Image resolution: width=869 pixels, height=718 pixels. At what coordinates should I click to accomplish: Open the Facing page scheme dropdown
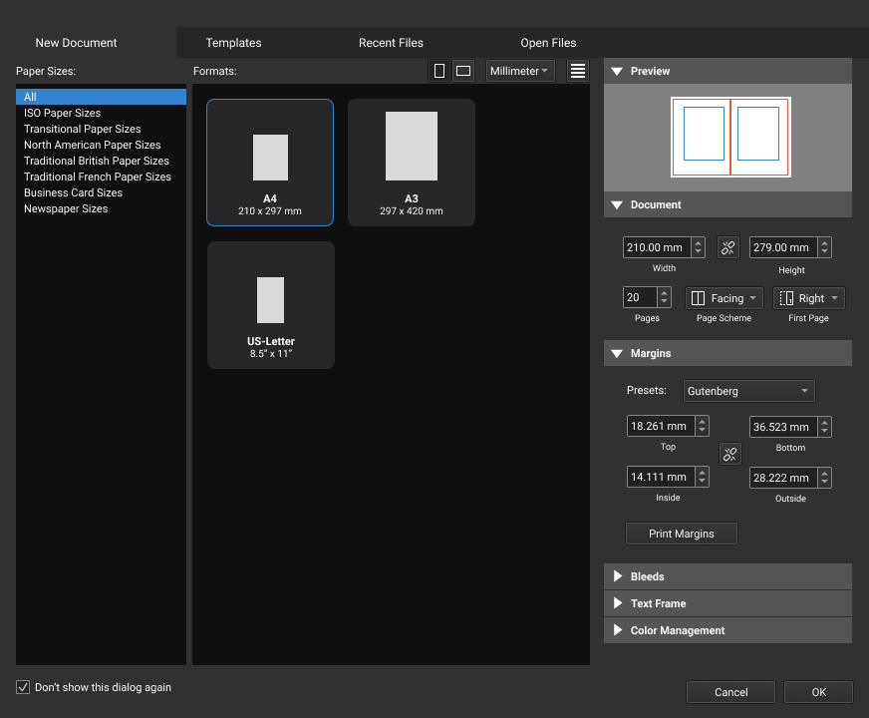(724, 298)
